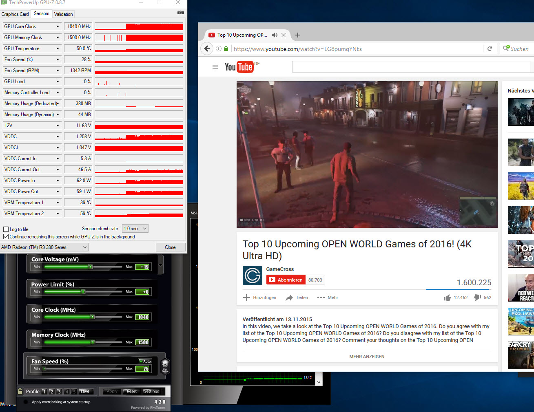Click the browser URL address bar
This screenshot has width=534, height=412.
357,49
